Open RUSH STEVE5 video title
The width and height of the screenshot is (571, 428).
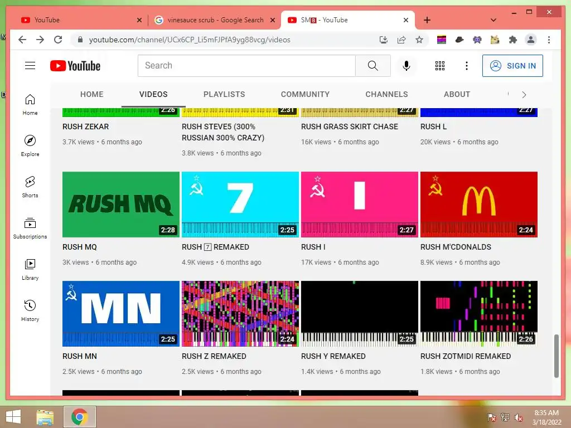click(223, 132)
